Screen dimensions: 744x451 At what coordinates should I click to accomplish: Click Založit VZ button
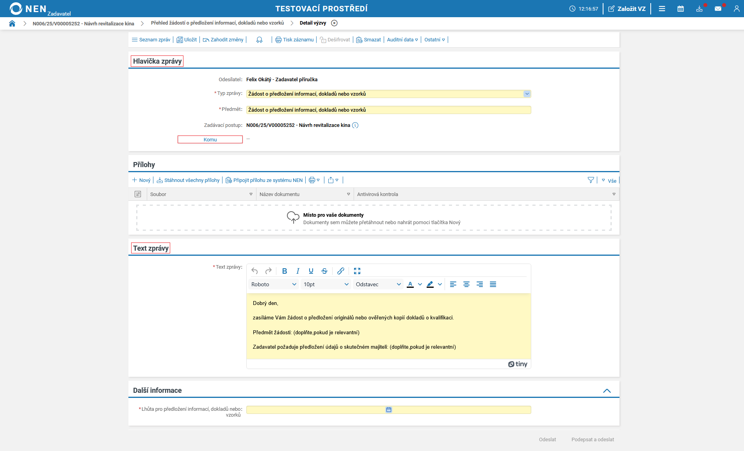(x=627, y=9)
